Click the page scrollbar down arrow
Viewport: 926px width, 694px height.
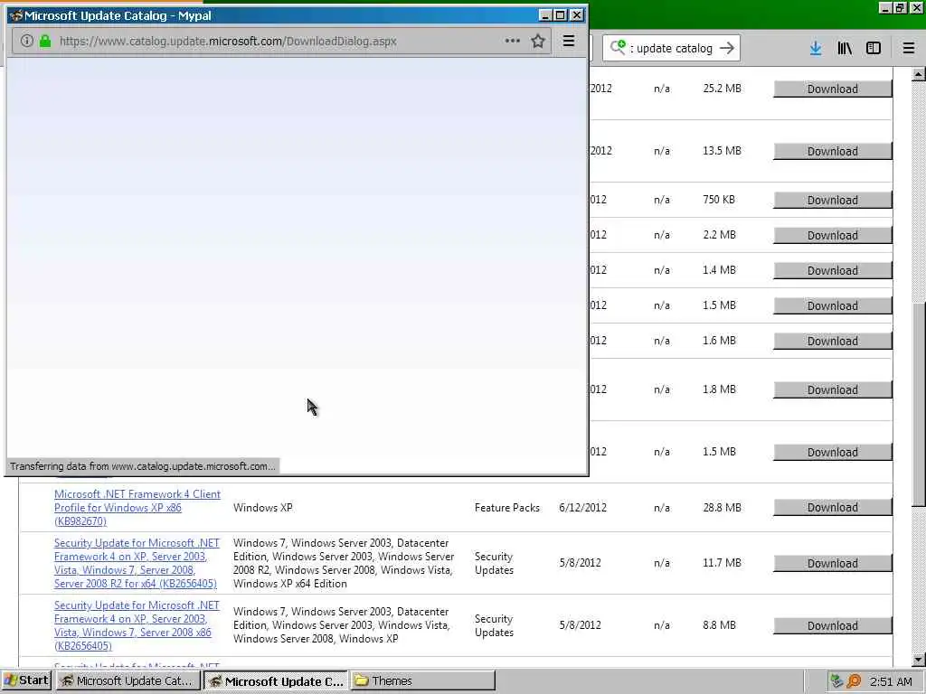point(919,660)
